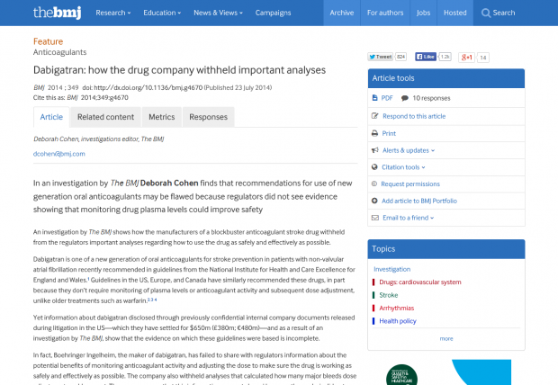The height and width of the screenshot is (385, 558).
Task: Open the News & Views dropdown
Action: coord(218,13)
